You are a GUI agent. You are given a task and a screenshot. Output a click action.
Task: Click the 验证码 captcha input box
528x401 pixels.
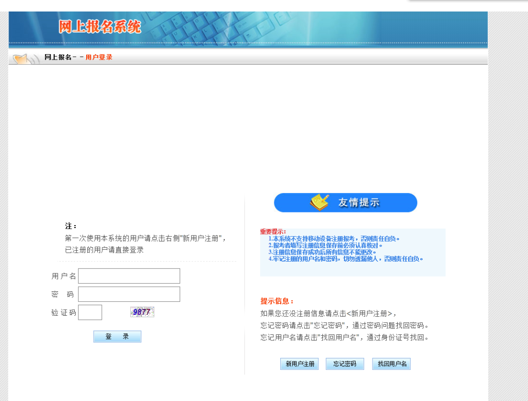[x=90, y=312]
